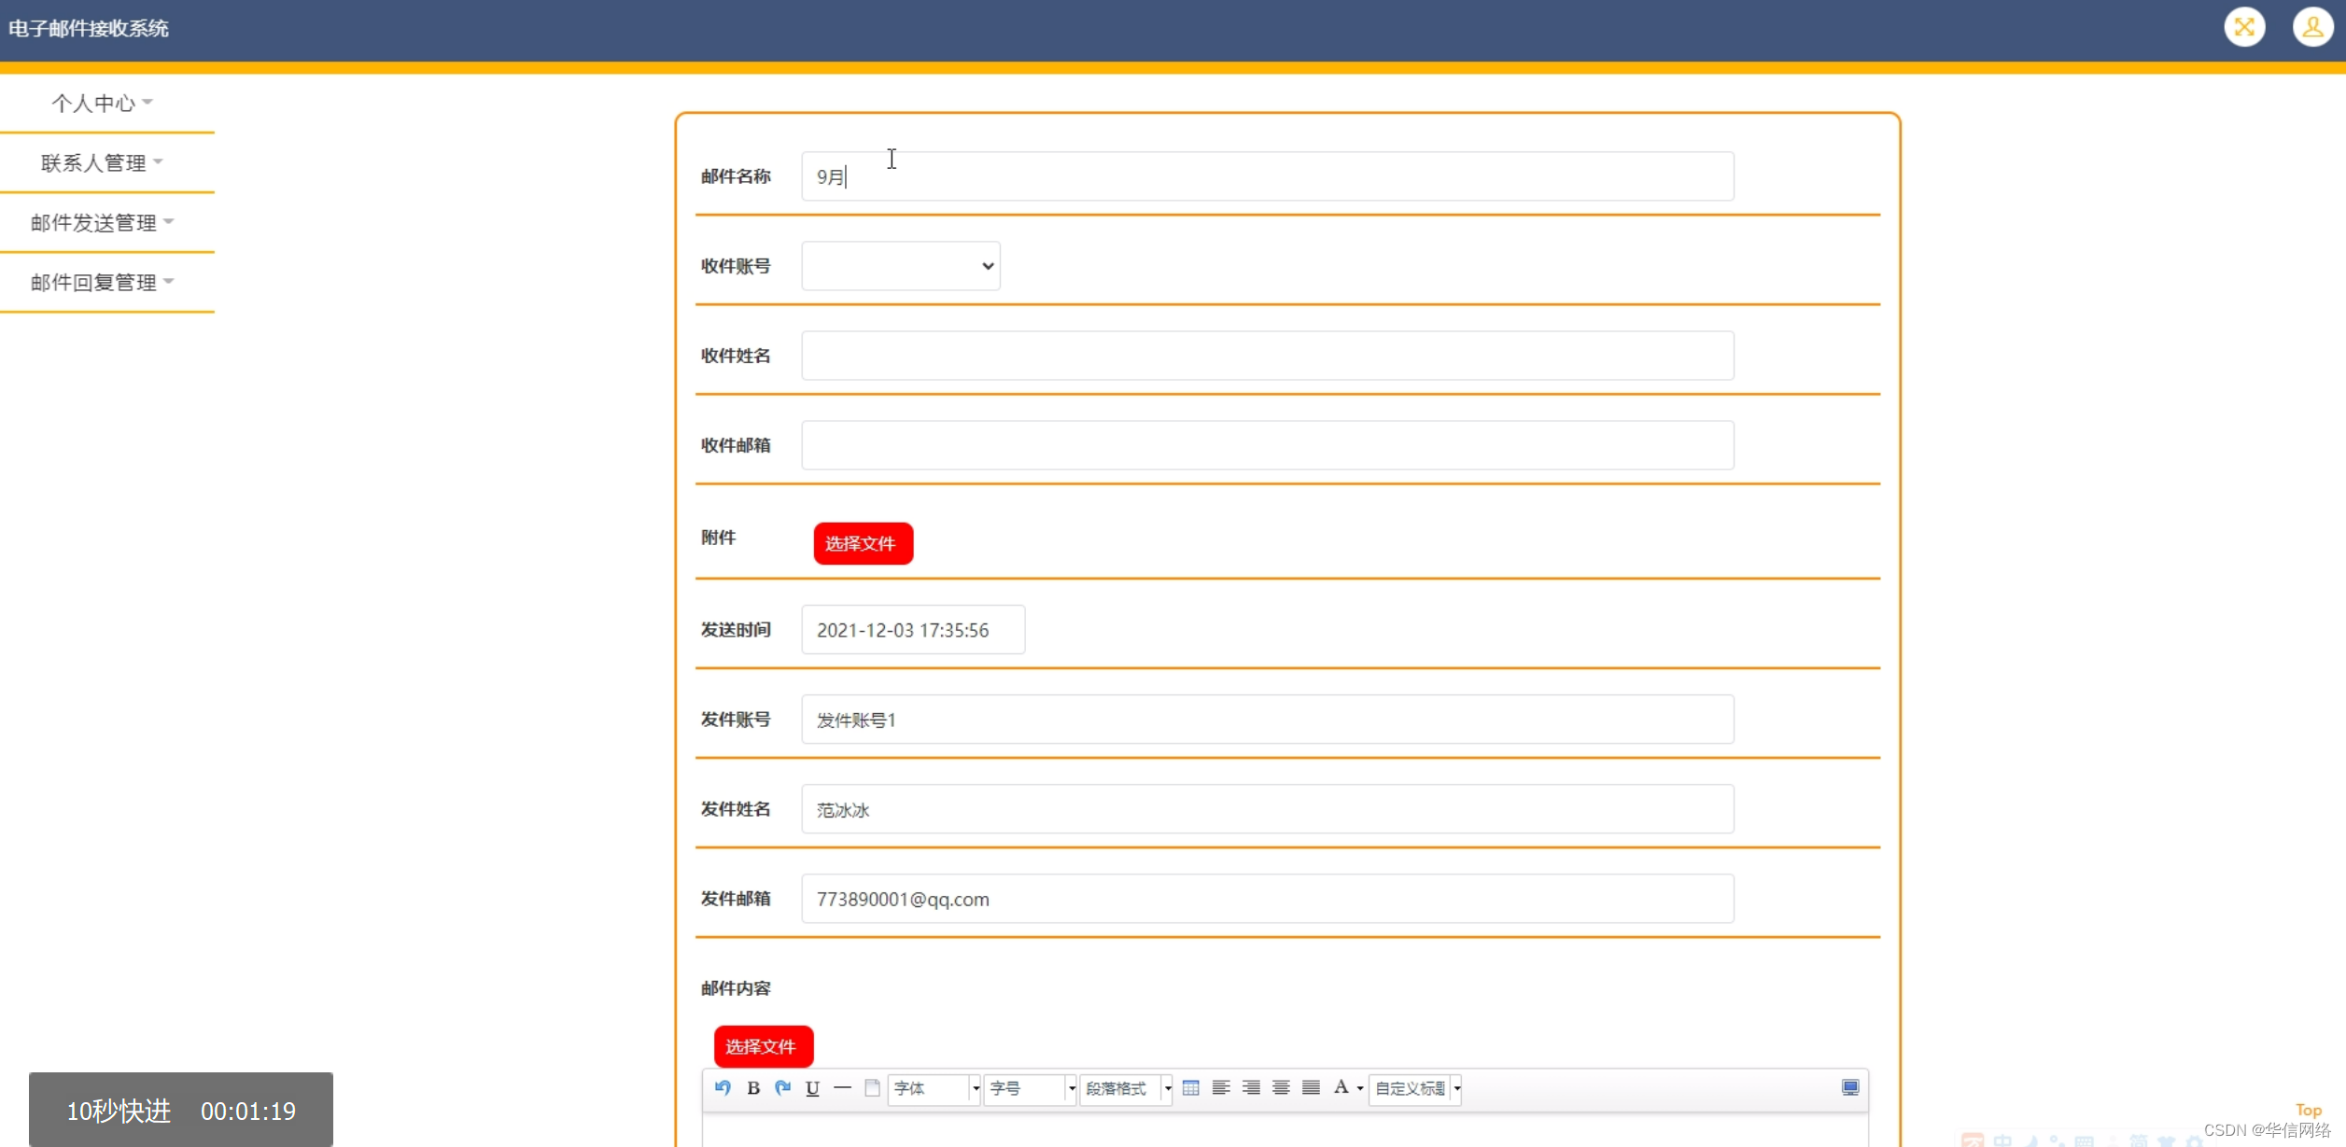Click the 发件姓名 field with 范冰冰
The height and width of the screenshot is (1147, 2346).
tap(1267, 809)
